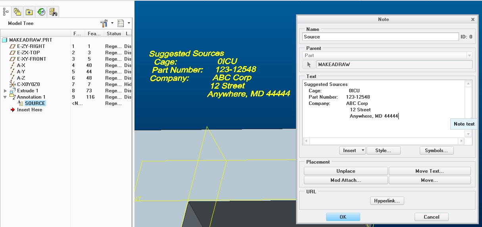
Task: Click feature ID 73 for Extrude 1
Action: 90,91
